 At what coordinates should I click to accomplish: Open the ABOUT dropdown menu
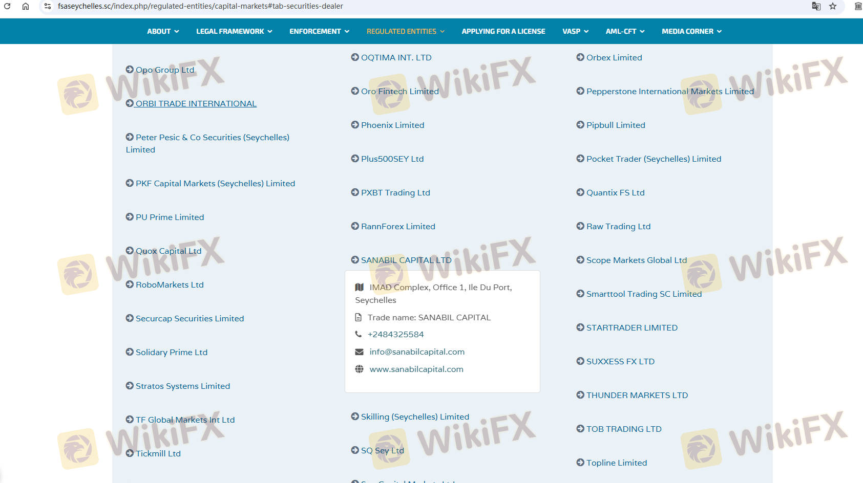[x=163, y=31]
